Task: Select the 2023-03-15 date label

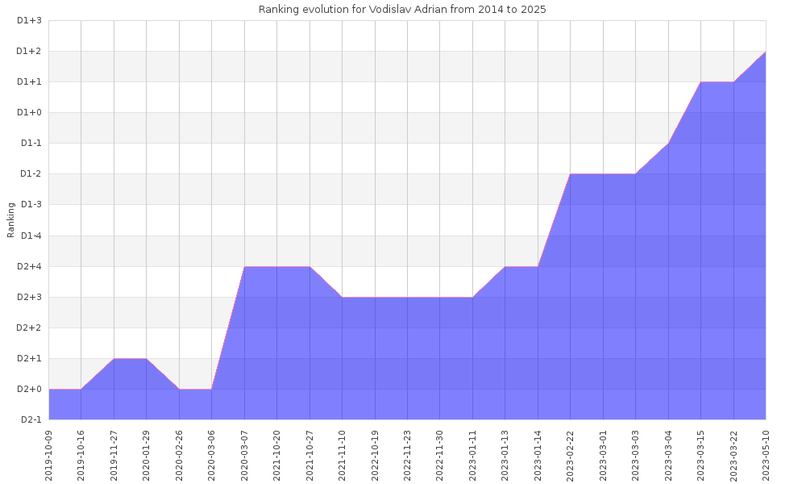Action: 700,454
